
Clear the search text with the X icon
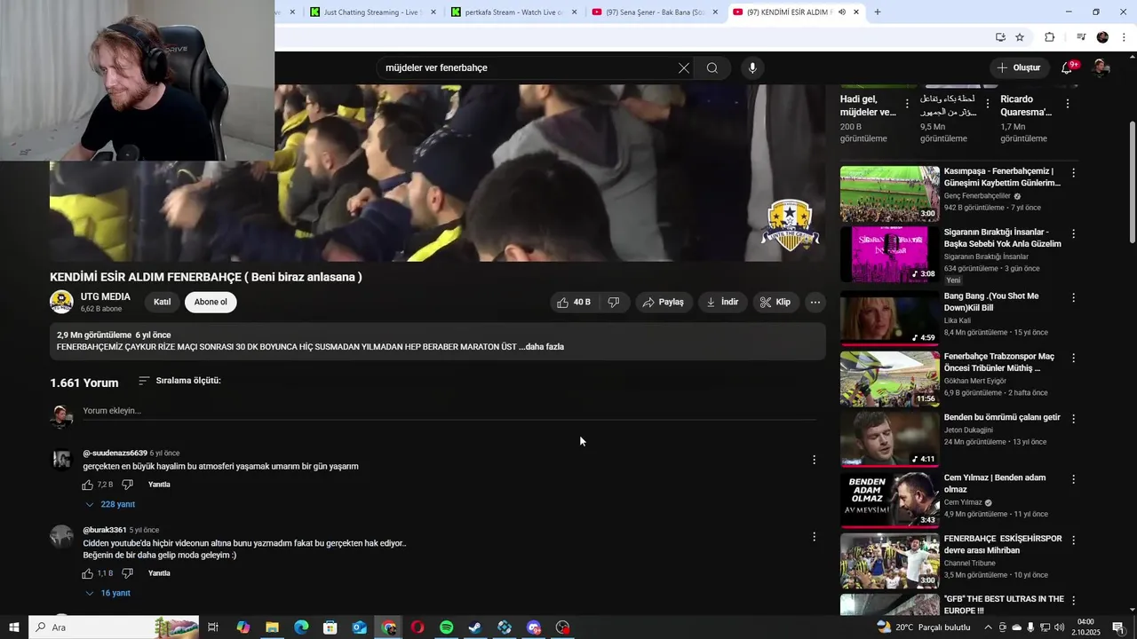[x=684, y=68]
